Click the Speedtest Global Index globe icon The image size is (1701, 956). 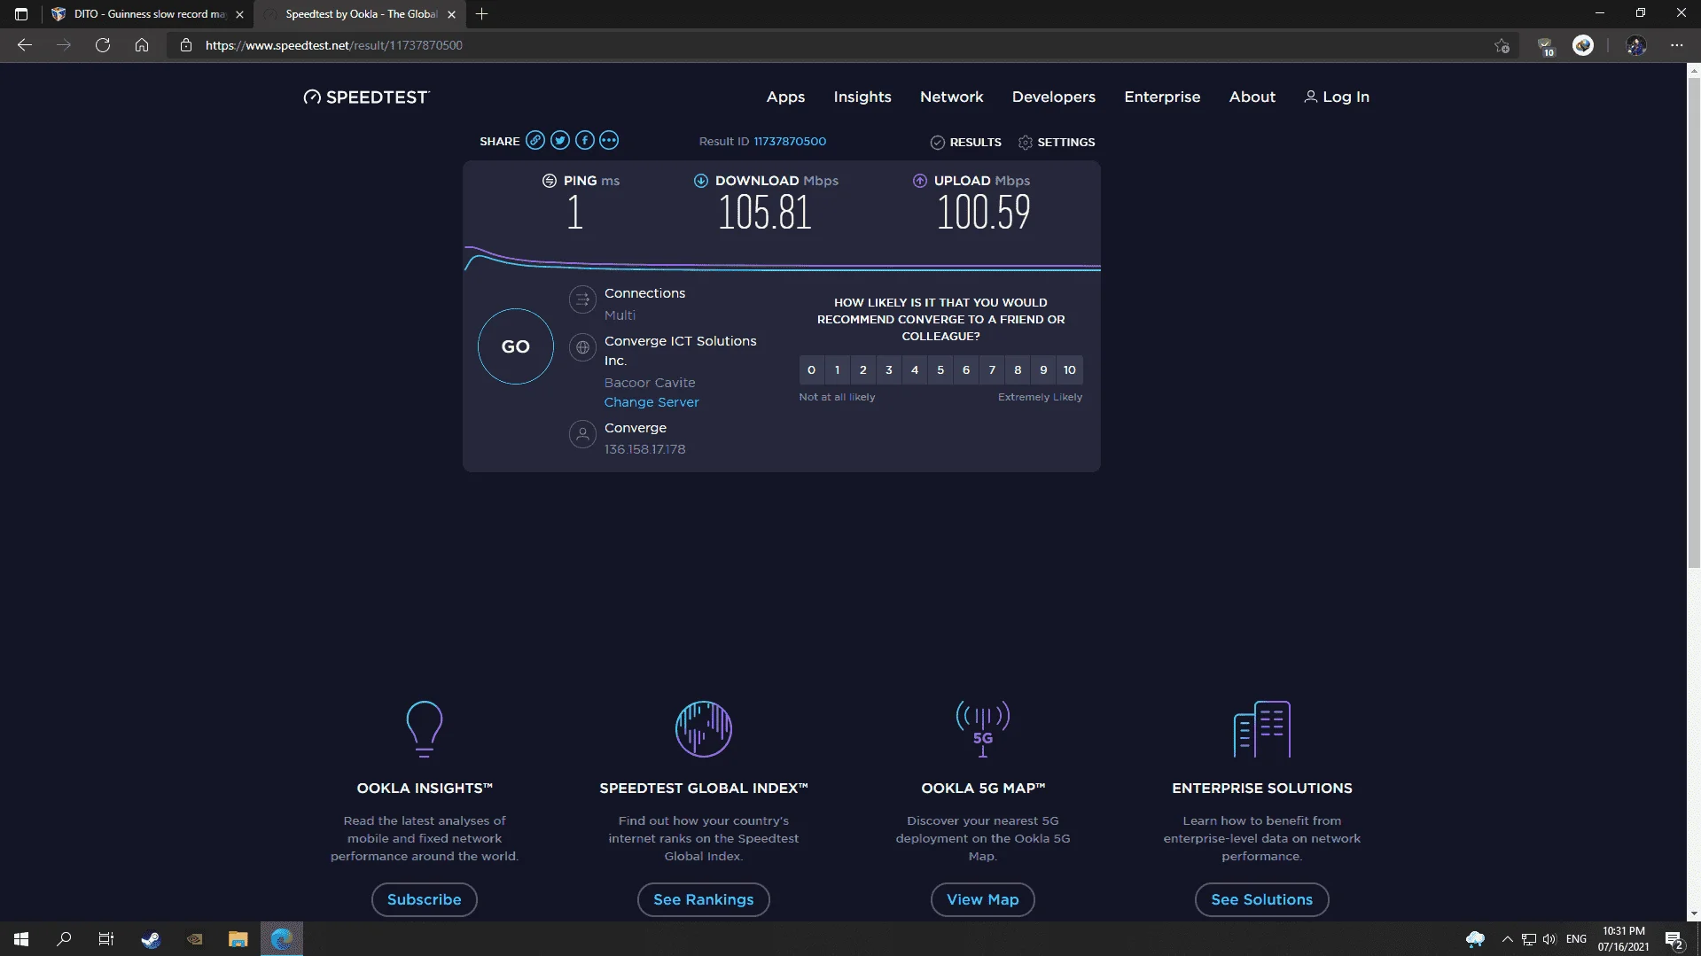[704, 728]
